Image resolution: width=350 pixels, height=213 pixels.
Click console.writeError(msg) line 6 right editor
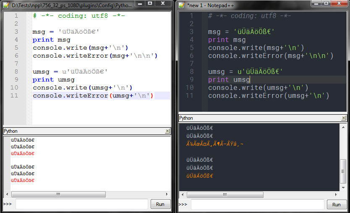pos(271,55)
